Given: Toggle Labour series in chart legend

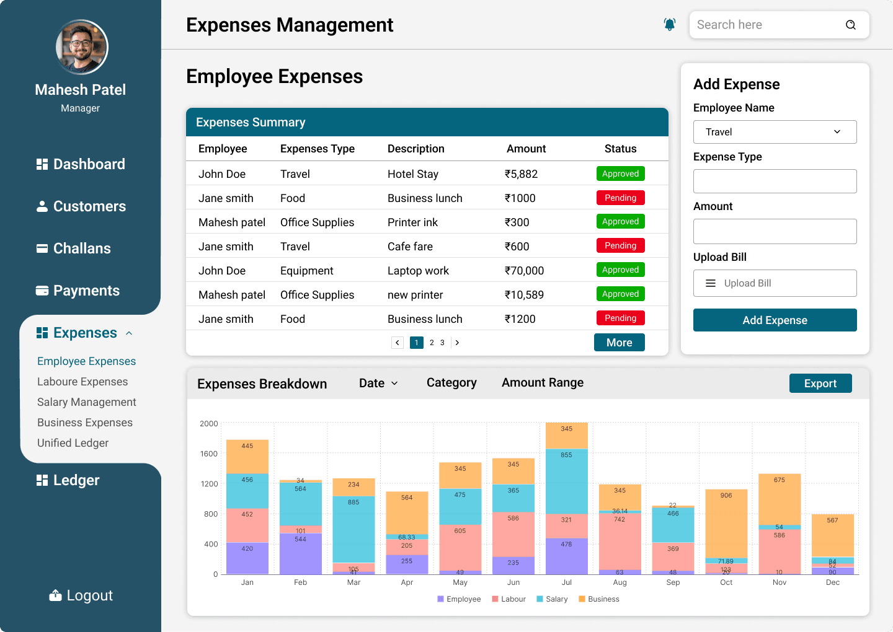Looking at the screenshot, I should [509, 599].
